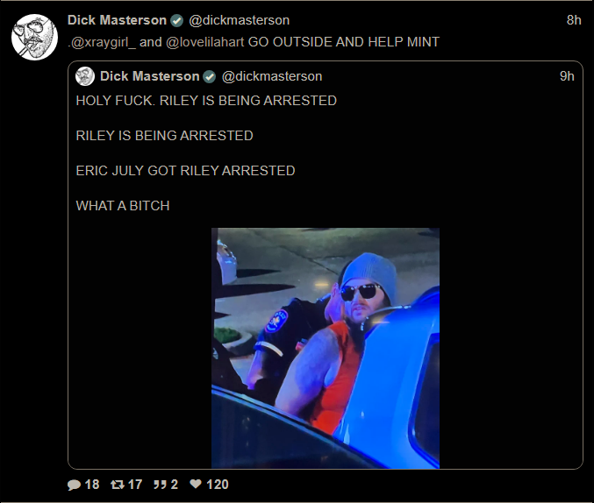Click the verified badge in the quoted tweet
Image resolution: width=594 pixels, height=503 pixels.
pos(210,76)
